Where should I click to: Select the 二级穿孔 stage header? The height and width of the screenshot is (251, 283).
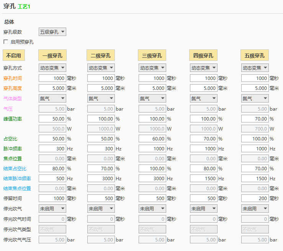tap(101, 55)
